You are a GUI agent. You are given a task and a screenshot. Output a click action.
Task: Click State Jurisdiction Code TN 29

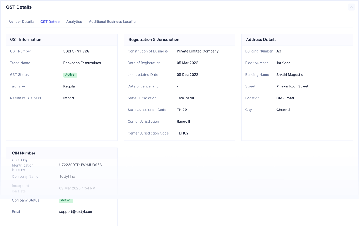coord(182,110)
